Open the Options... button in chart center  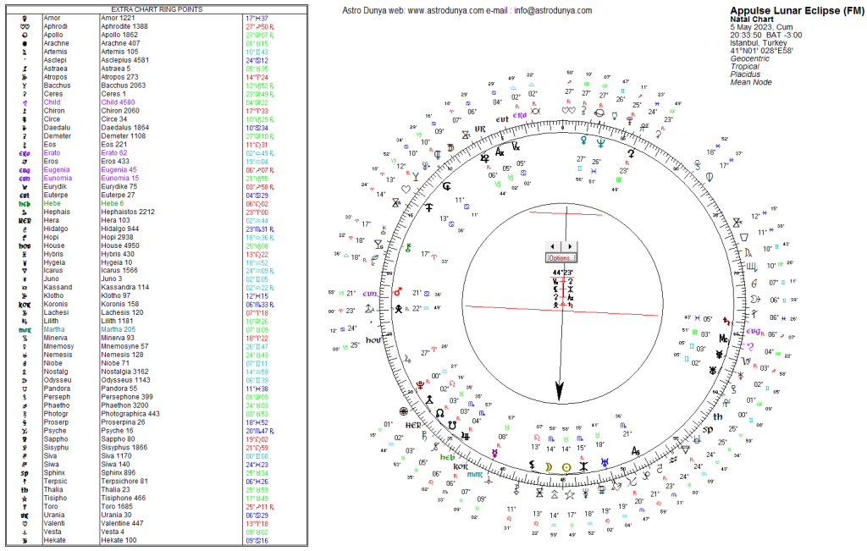click(561, 258)
